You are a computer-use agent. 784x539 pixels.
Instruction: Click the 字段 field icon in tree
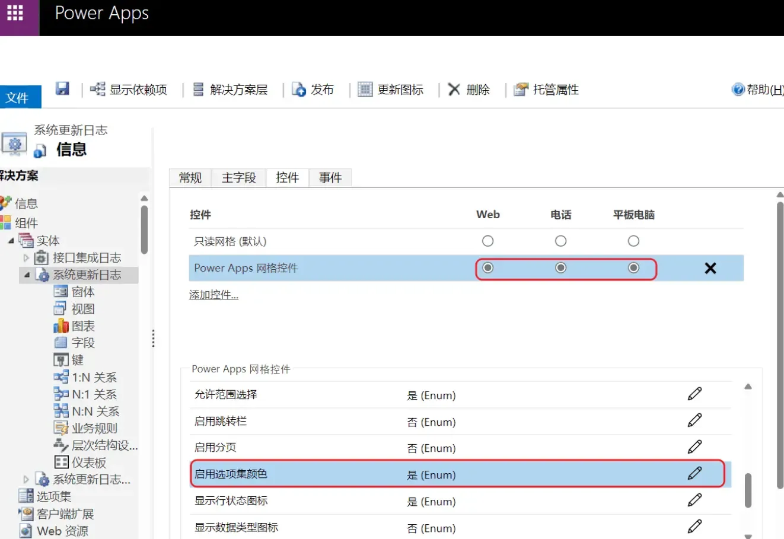60,342
